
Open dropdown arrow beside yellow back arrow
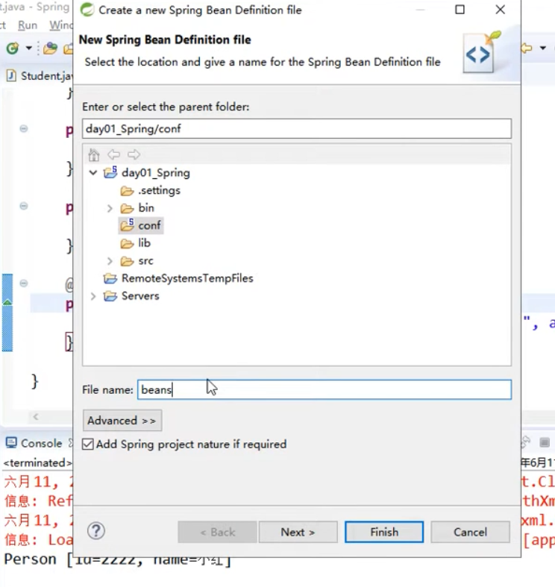click(542, 48)
